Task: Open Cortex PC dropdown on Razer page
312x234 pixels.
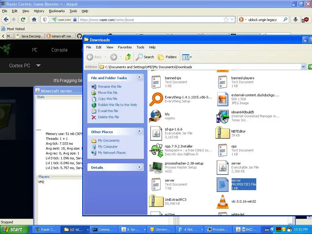Action: pyautogui.click(x=38, y=65)
